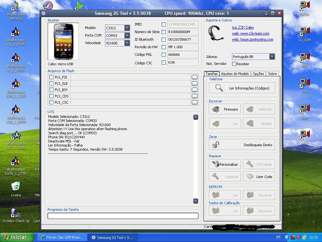This screenshot has height=242, width=322.
Task: Browse for FLS_CDS file
Action: (x=194, y=96)
